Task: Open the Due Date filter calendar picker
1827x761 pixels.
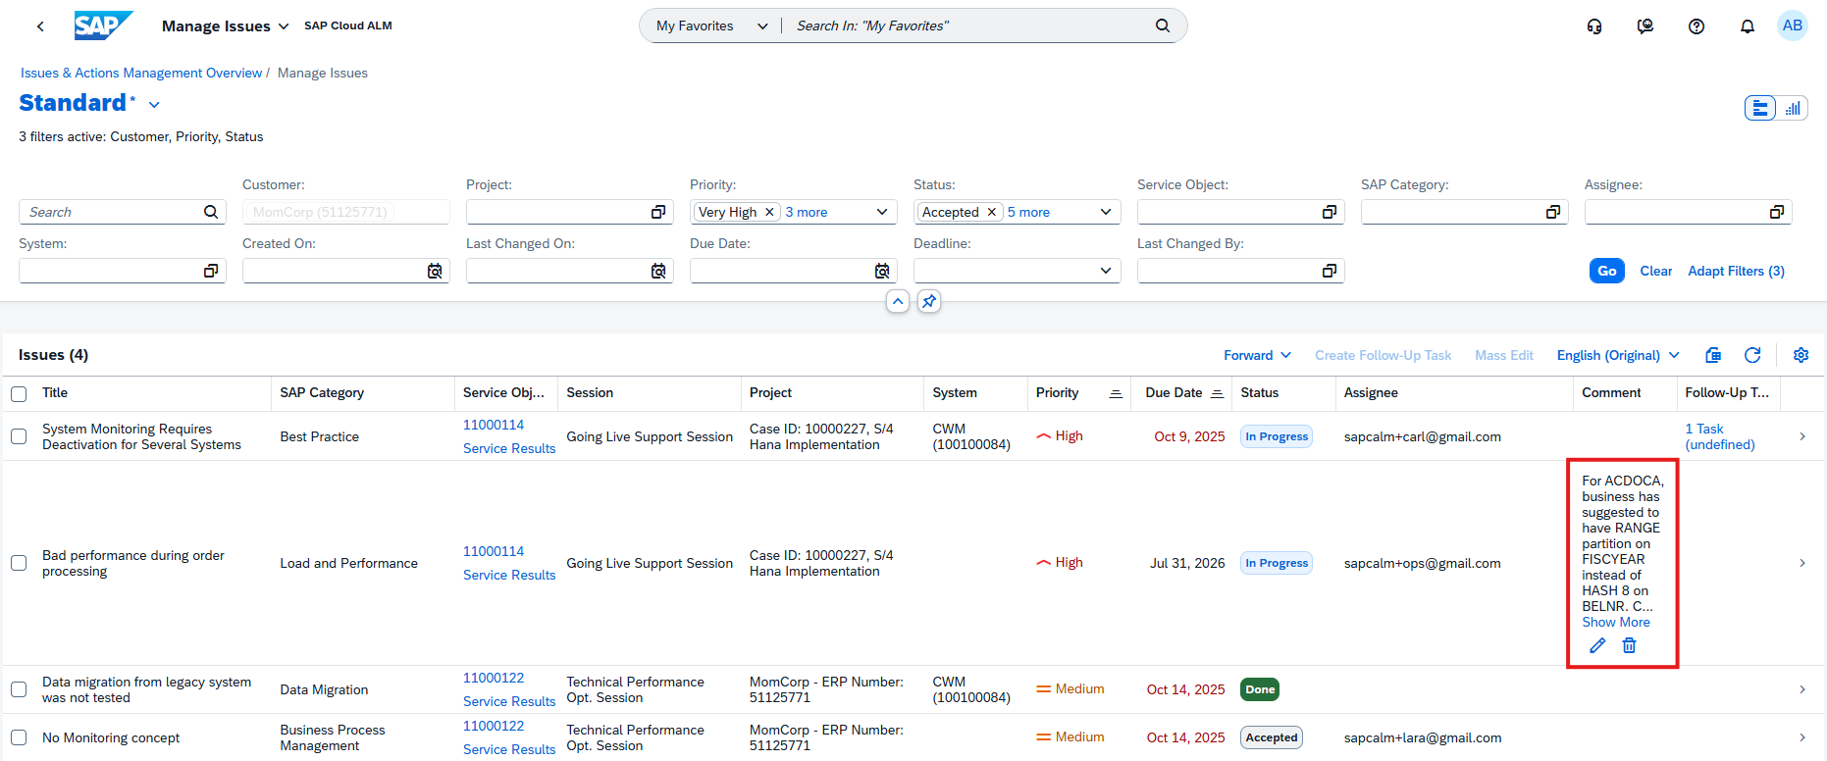Action: tap(882, 271)
